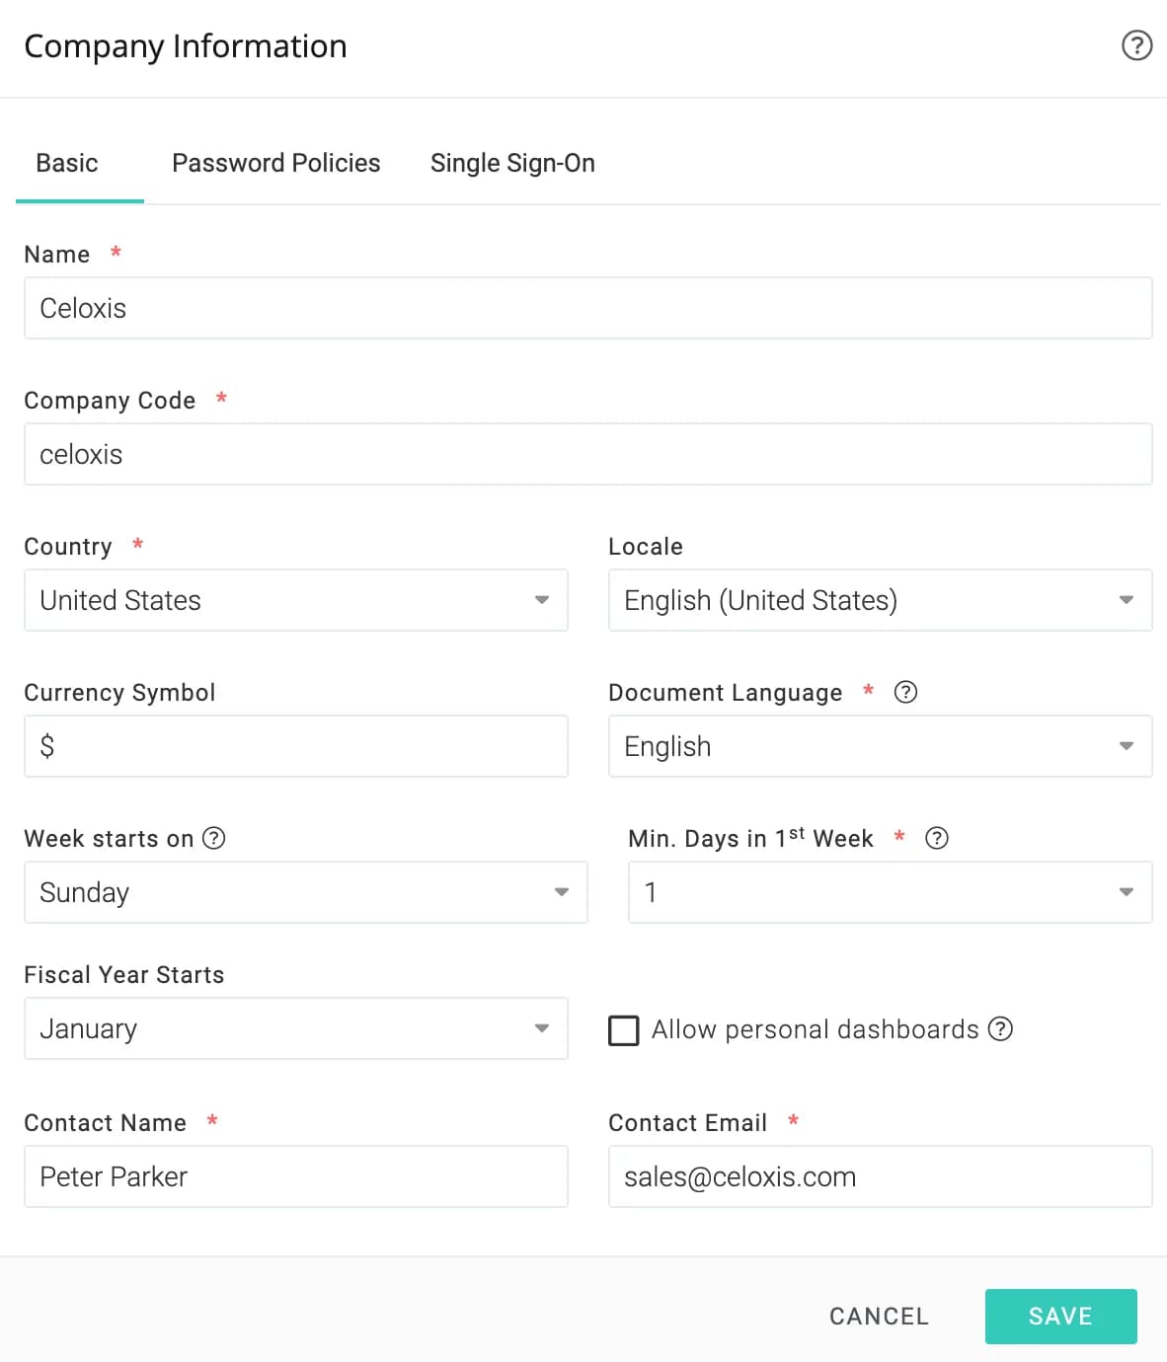This screenshot has width=1167, height=1362.
Task: Select the Basic tab
Action: (67, 163)
